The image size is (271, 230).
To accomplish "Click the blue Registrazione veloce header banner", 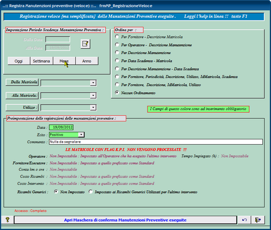I will coord(134,16).
